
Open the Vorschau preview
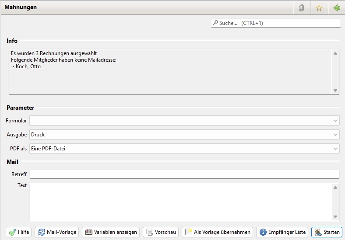pyautogui.click(x=161, y=232)
